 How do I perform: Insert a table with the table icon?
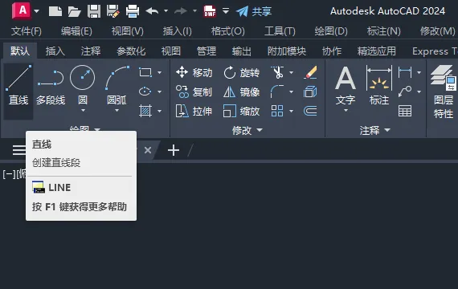[x=405, y=111]
